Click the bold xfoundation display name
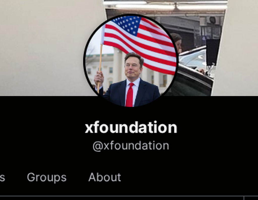258x200 pixels. 131,127
